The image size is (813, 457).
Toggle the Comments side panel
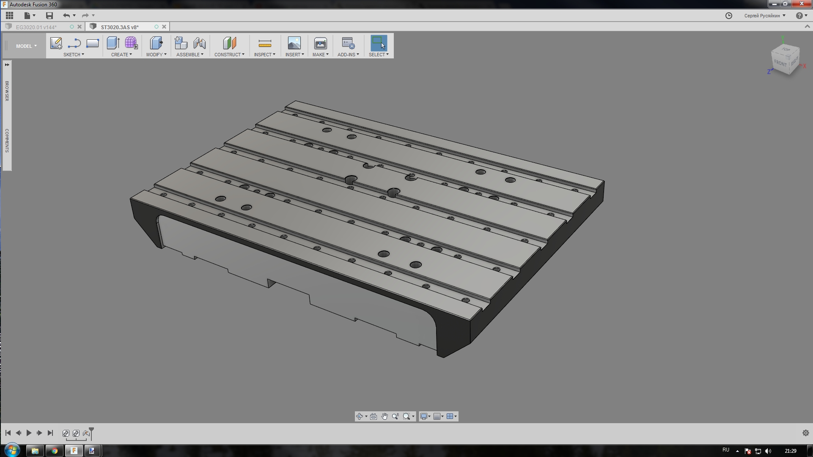(7, 140)
